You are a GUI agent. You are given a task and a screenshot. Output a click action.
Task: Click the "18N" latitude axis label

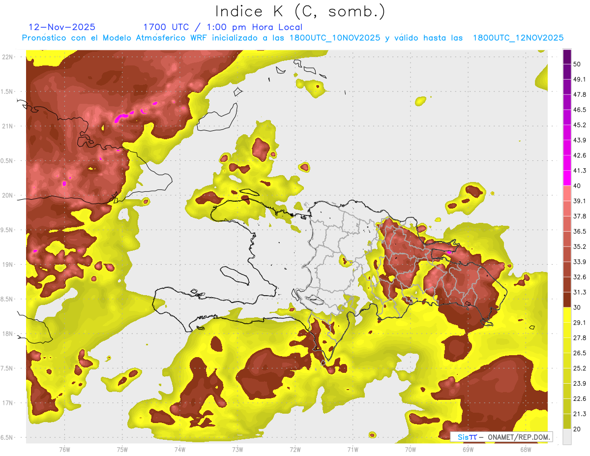(8, 334)
